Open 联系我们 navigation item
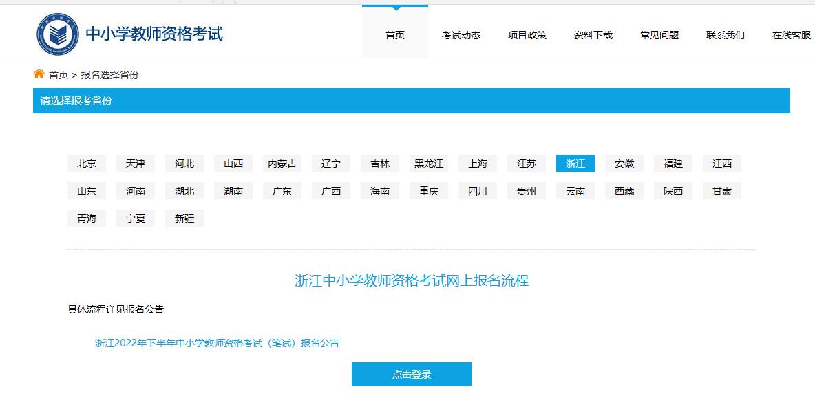 click(726, 35)
